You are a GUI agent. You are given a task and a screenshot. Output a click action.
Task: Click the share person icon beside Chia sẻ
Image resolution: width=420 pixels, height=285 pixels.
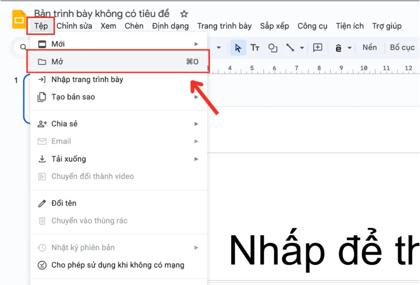pyautogui.click(x=42, y=124)
